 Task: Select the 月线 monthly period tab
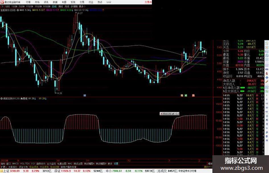pos(67,6)
